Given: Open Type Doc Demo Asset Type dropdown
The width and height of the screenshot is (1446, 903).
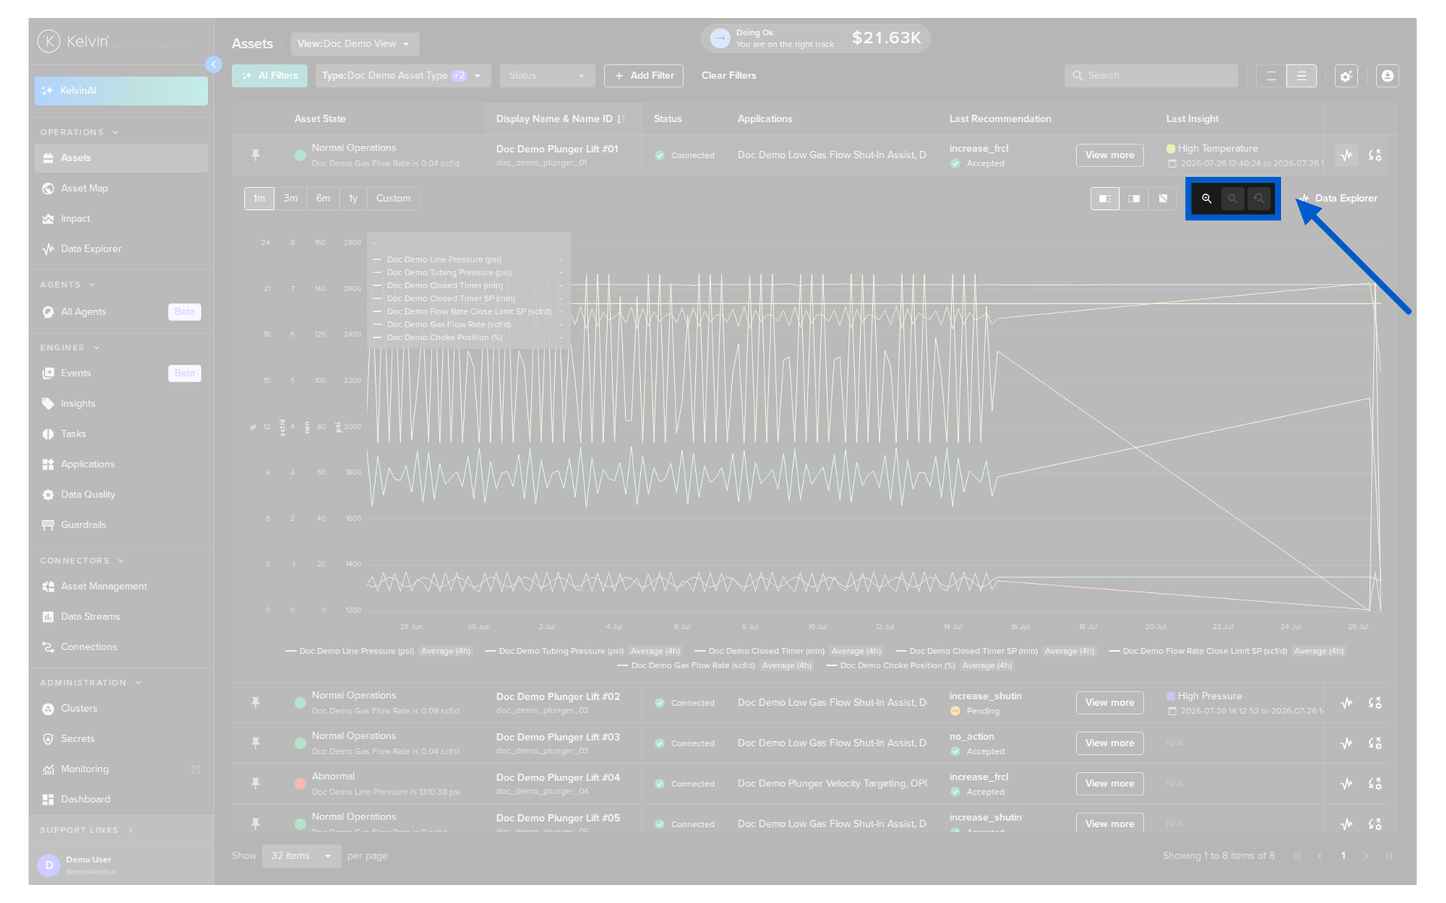Looking at the screenshot, I should 403,76.
